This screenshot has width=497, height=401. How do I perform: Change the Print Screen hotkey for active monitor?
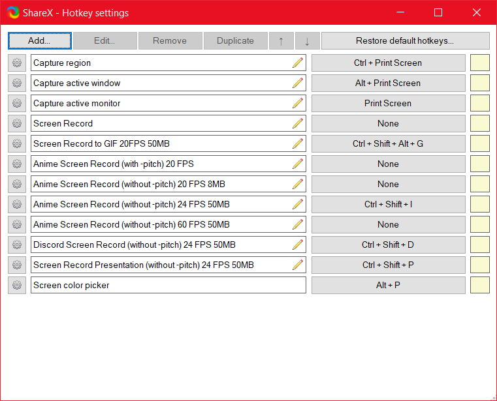click(389, 103)
